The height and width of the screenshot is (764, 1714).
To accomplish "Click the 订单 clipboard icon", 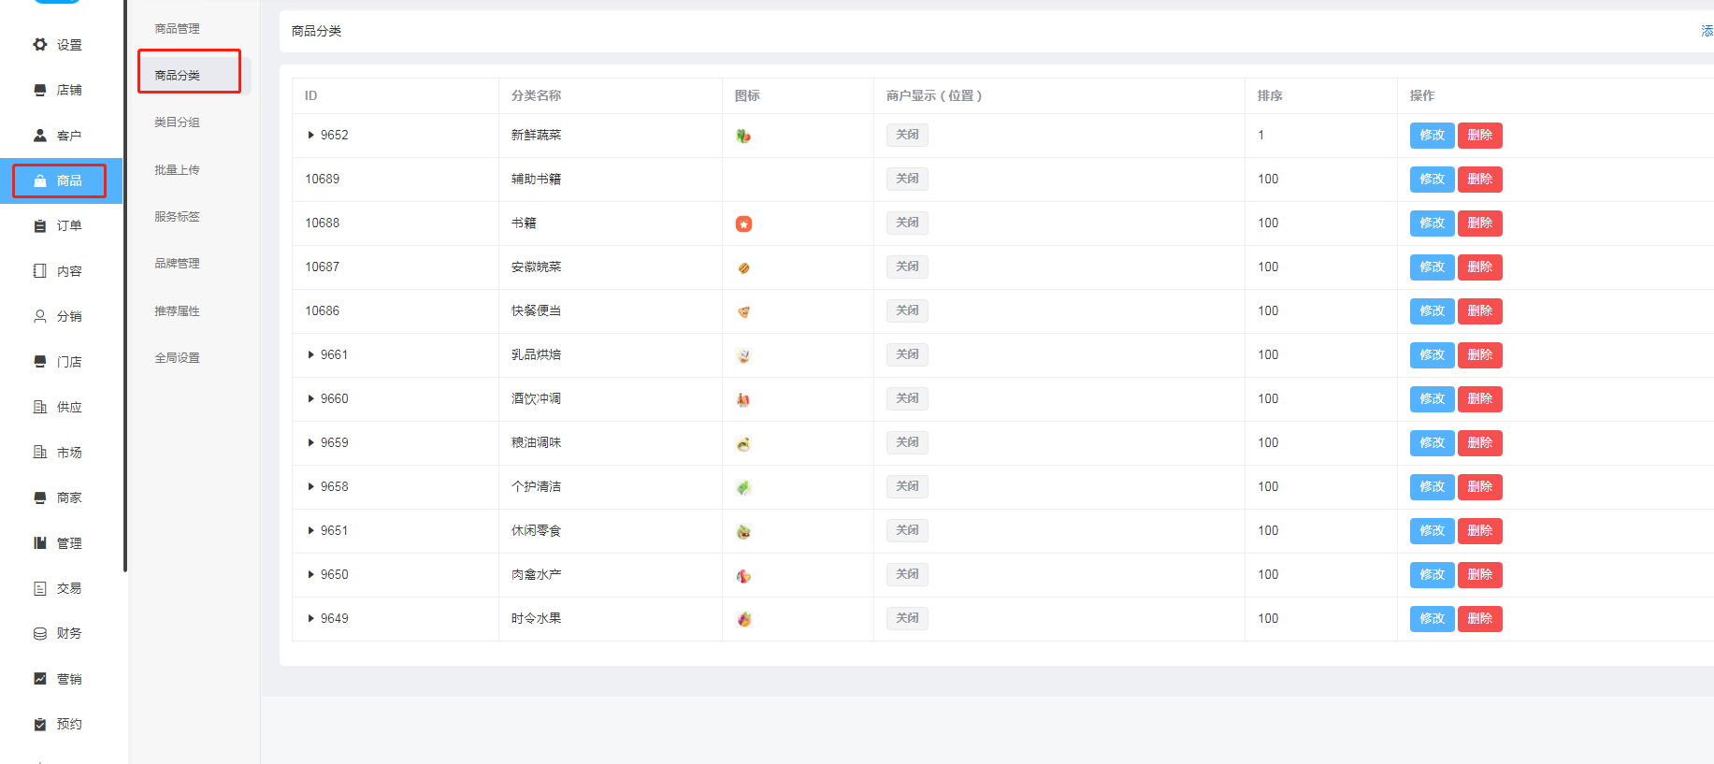I will pyautogui.click(x=40, y=225).
